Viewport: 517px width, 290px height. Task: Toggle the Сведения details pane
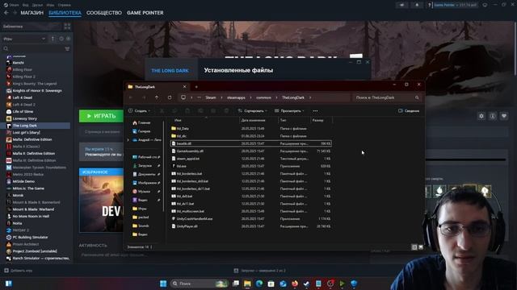tap(409, 111)
